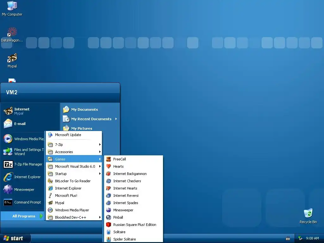
Task: Open the Mypal raccoon desktop shortcut
Action: pyautogui.click(x=12, y=61)
